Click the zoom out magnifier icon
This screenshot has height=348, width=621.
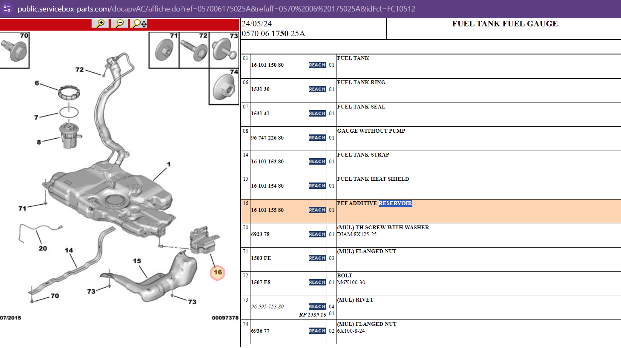(x=119, y=24)
